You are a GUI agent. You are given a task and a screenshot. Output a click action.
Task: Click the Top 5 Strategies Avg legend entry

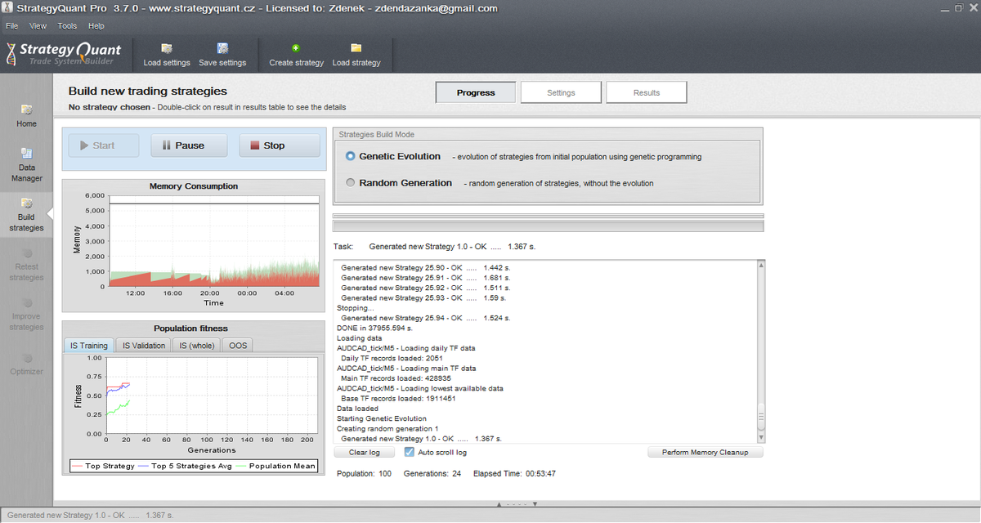tap(186, 466)
